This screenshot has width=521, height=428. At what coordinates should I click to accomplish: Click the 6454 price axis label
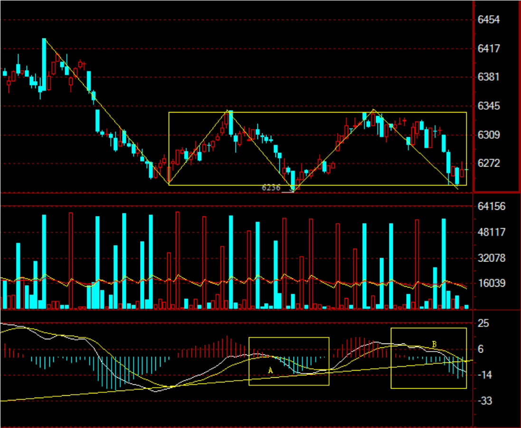(x=489, y=20)
